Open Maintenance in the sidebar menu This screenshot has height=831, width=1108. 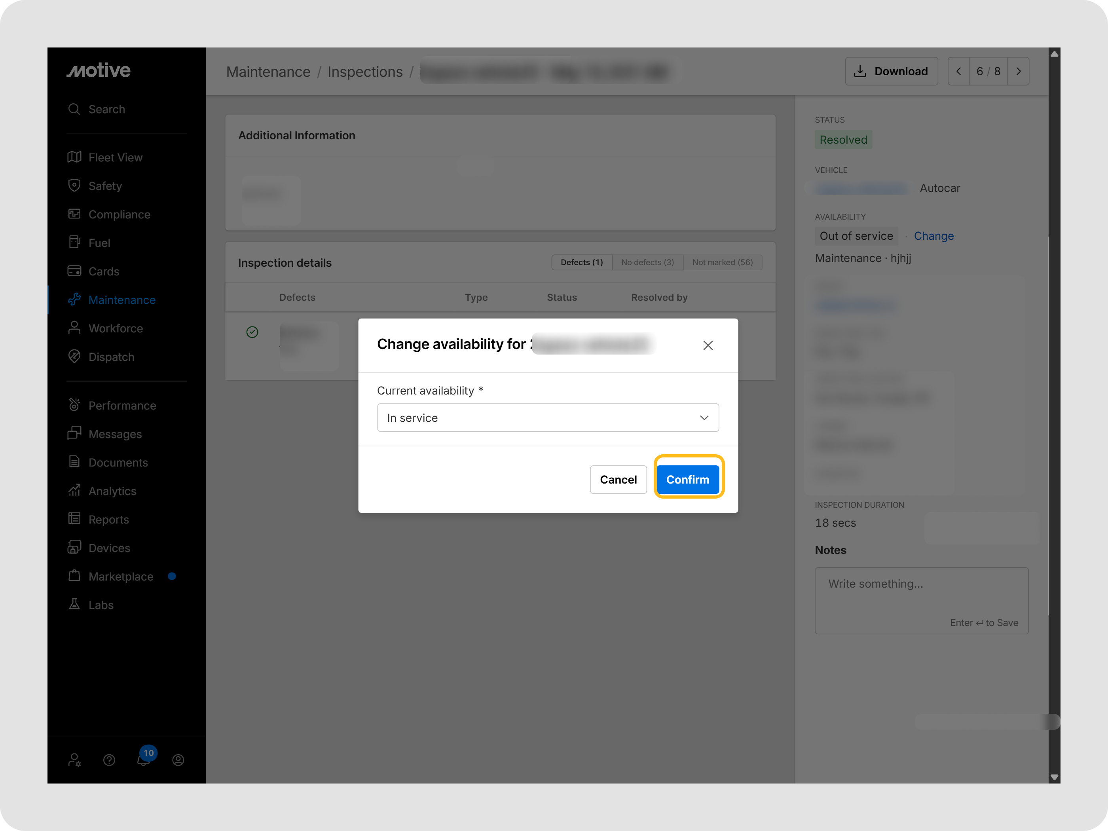pos(122,300)
